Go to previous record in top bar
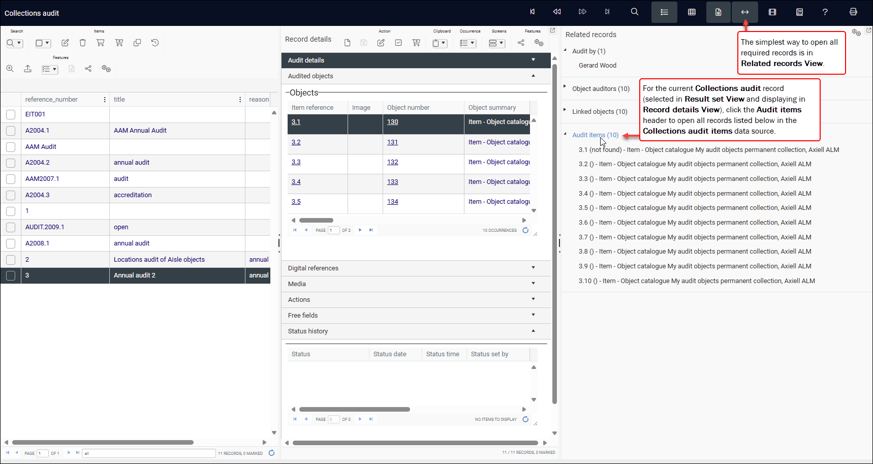This screenshot has width=873, height=464. pyautogui.click(x=557, y=12)
